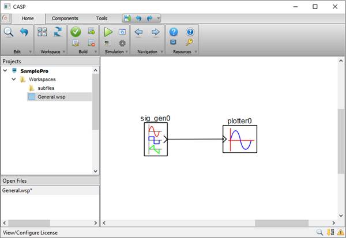Click the save disk icon in title toolbar
346x238 pixels.
coord(127,18)
